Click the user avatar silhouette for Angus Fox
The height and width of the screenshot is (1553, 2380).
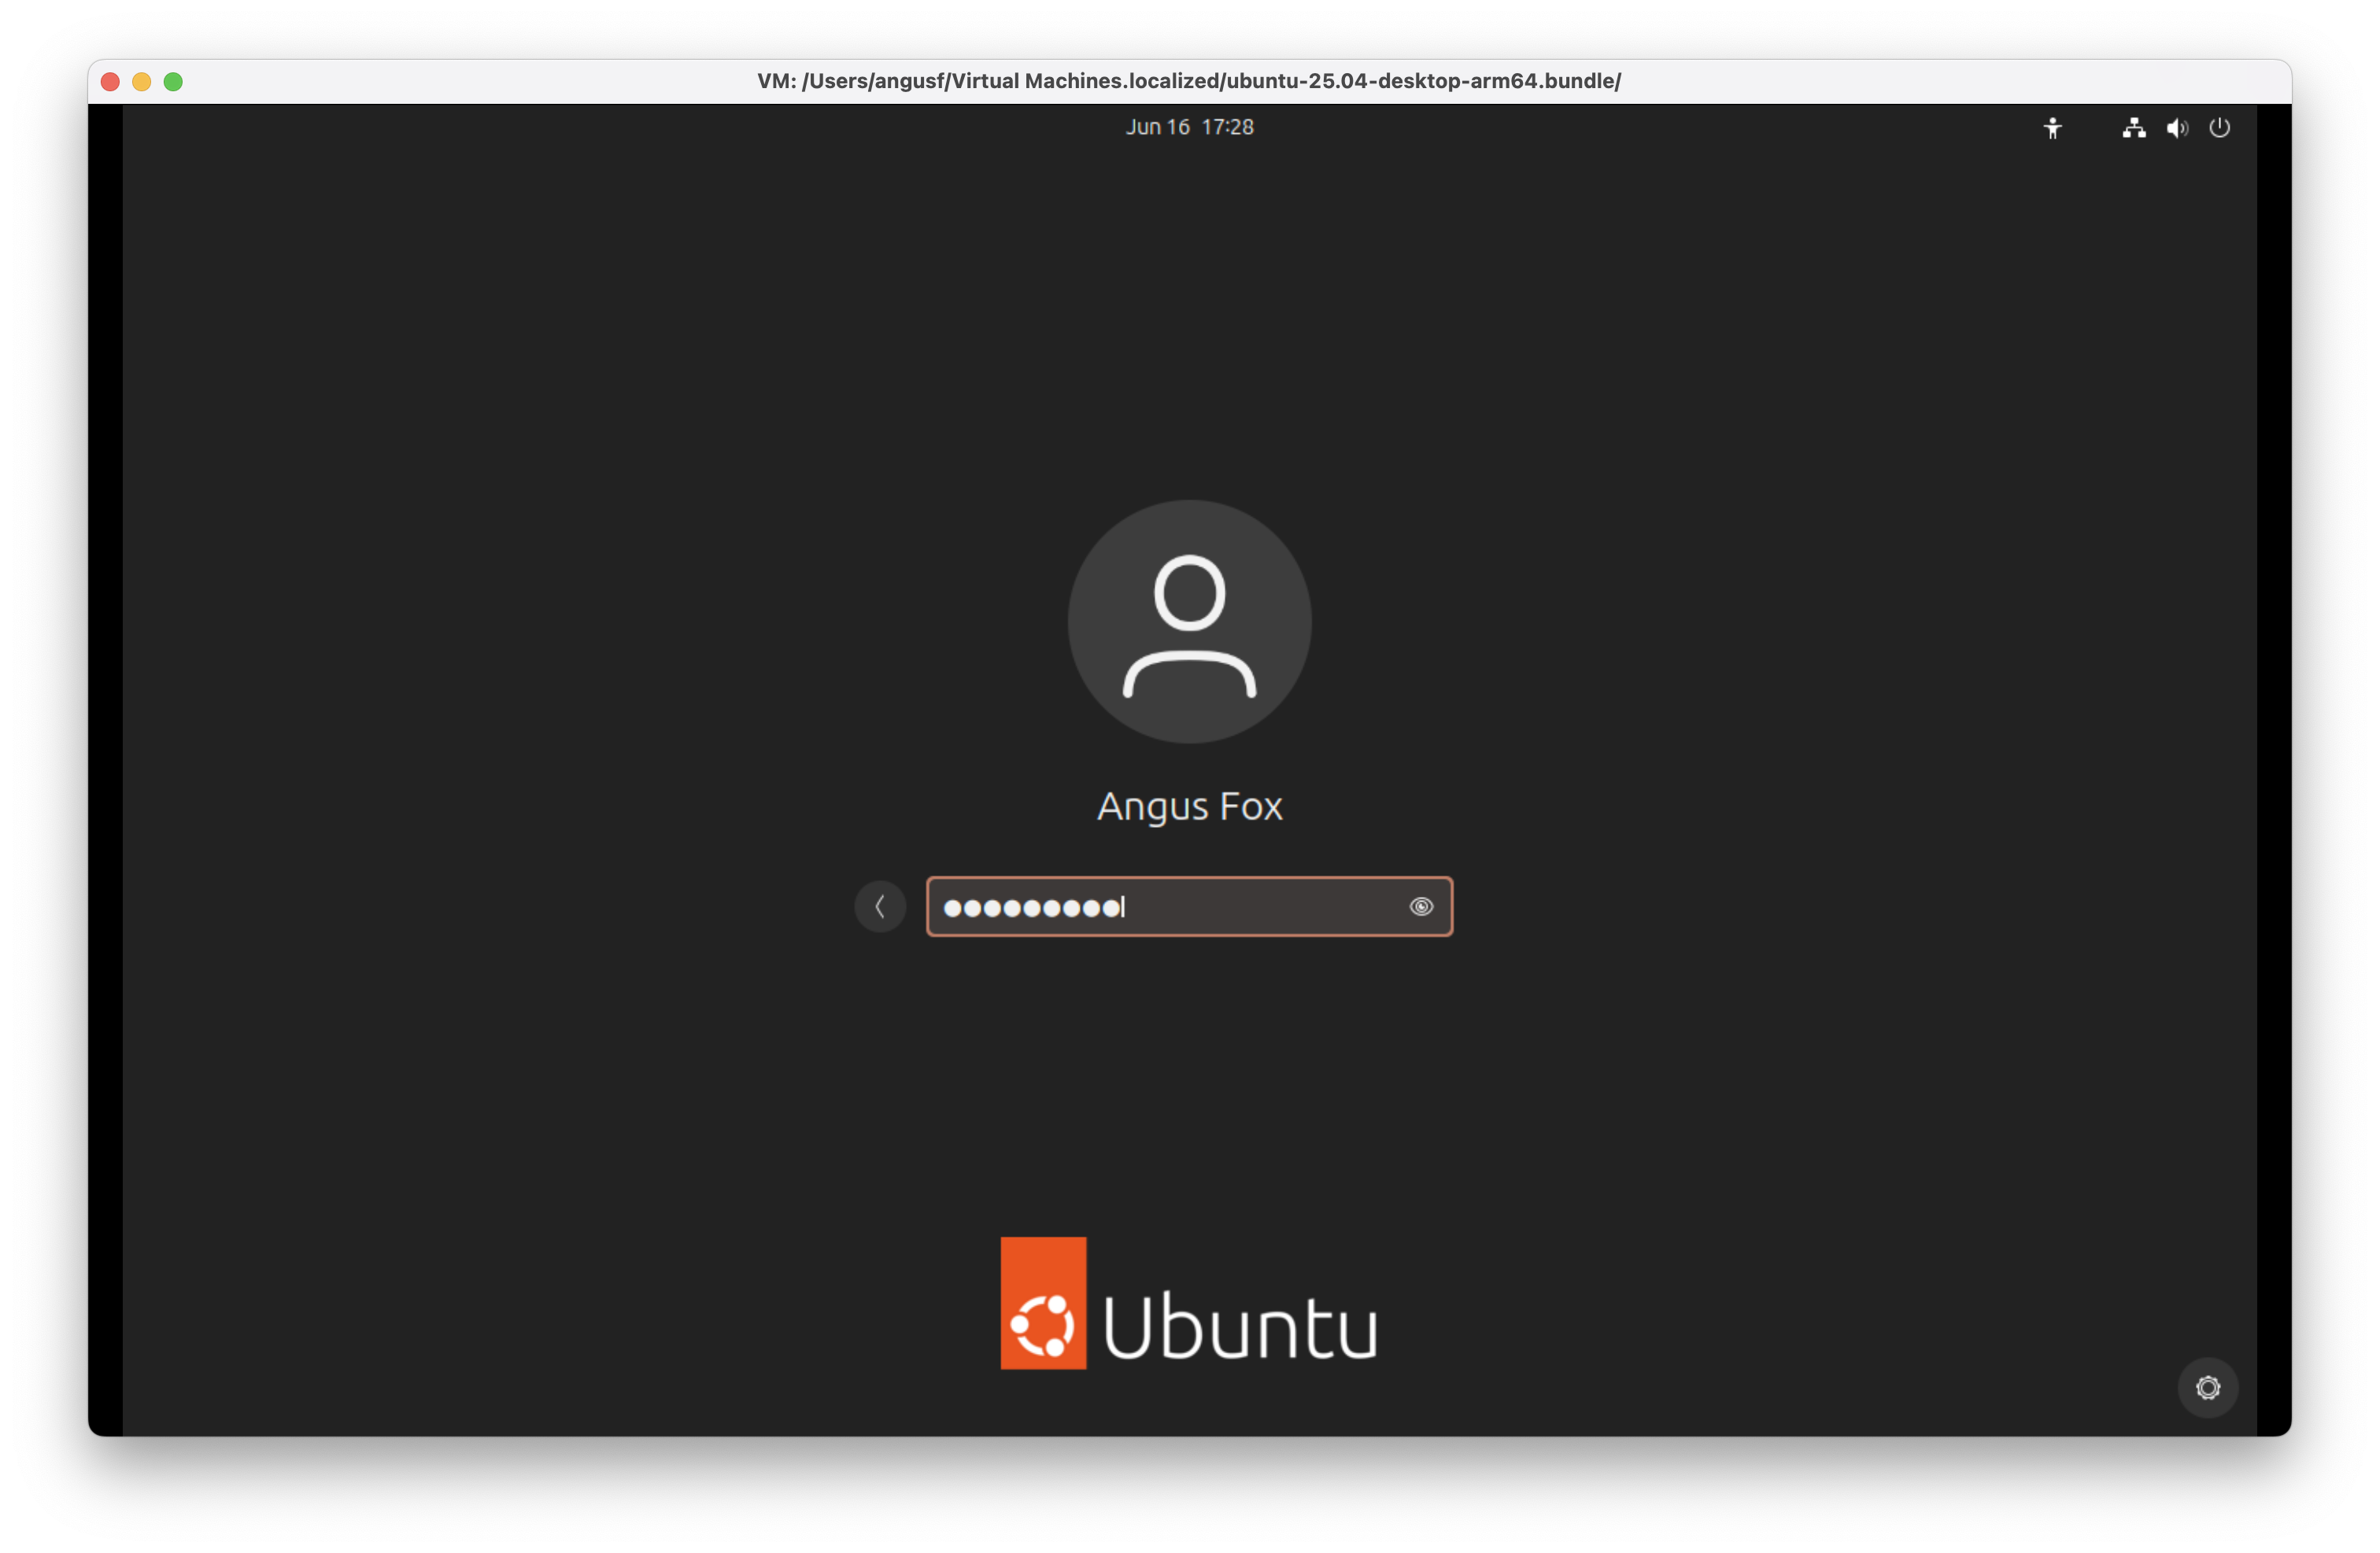(1188, 622)
